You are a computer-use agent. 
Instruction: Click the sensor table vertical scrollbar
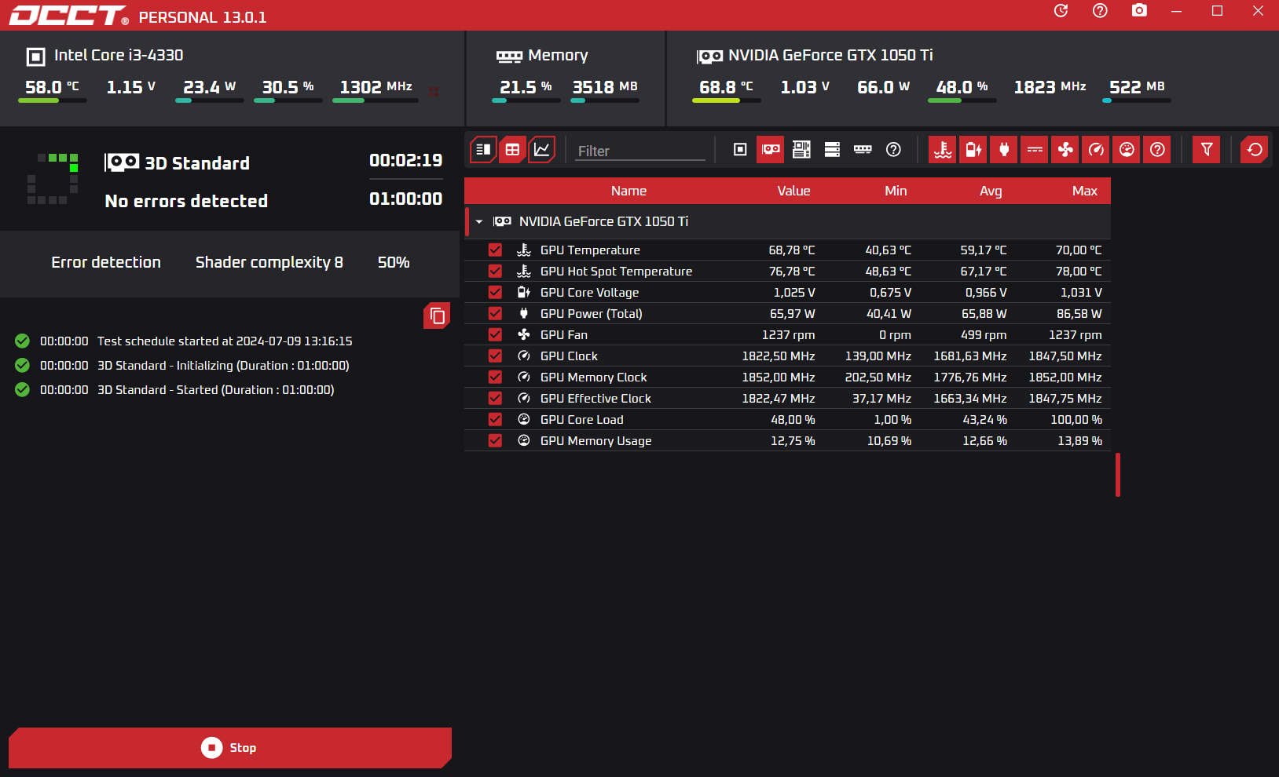tap(1117, 475)
